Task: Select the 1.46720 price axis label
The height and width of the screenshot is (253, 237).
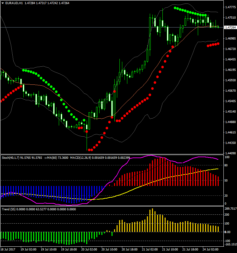Action: click(230, 49)
